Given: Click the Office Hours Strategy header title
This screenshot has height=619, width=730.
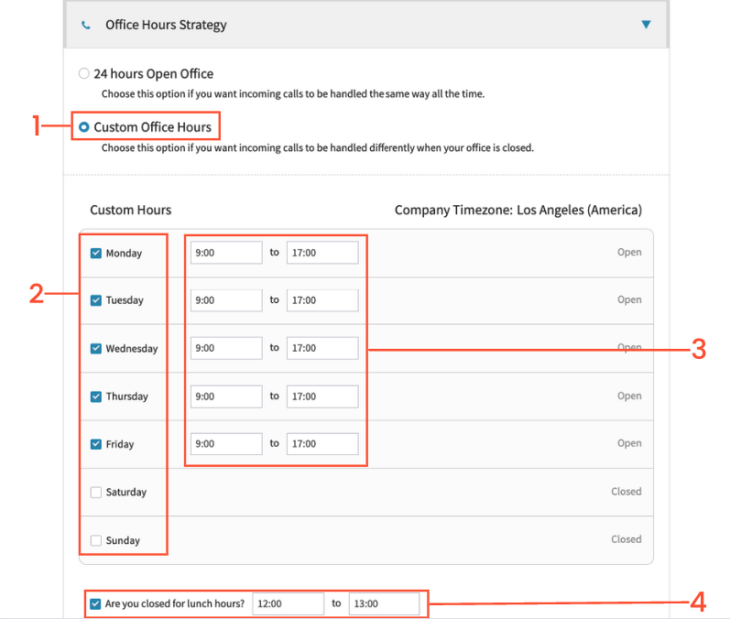Looking at the screenshot, I should 166,25.
